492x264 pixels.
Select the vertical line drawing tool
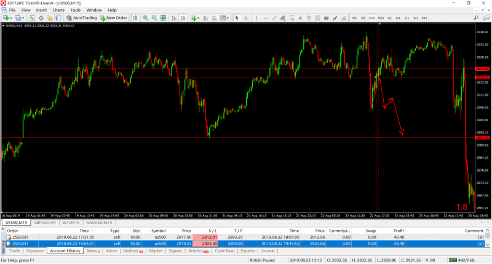coord(256,18)
